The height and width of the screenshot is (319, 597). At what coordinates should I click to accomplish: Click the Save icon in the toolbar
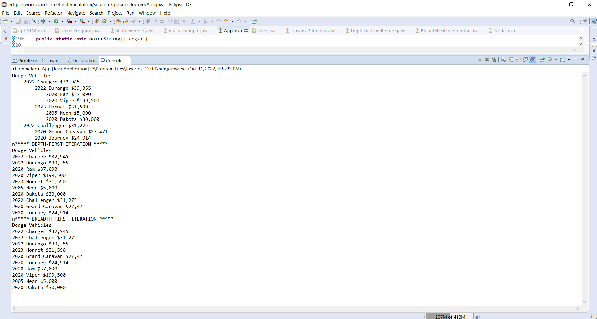point(18,21)
